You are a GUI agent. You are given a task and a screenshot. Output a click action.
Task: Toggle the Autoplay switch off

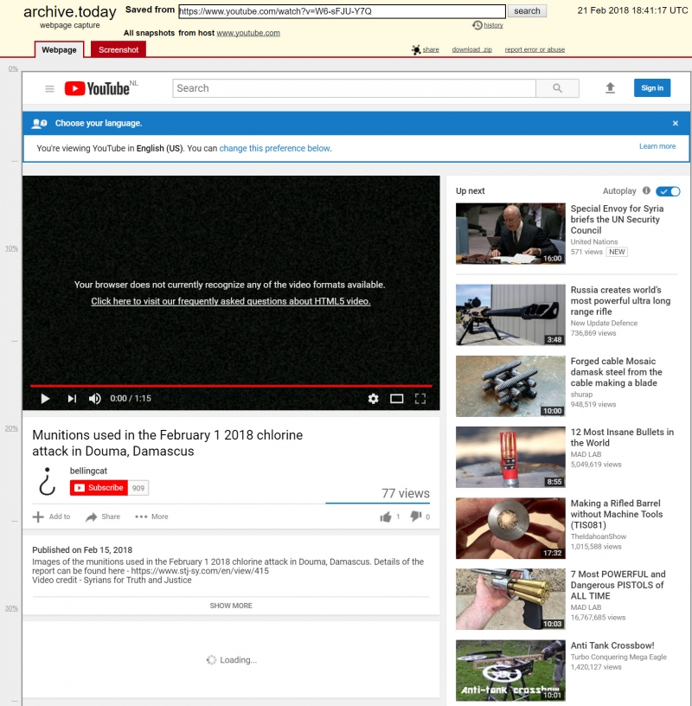tap(669, 191)
